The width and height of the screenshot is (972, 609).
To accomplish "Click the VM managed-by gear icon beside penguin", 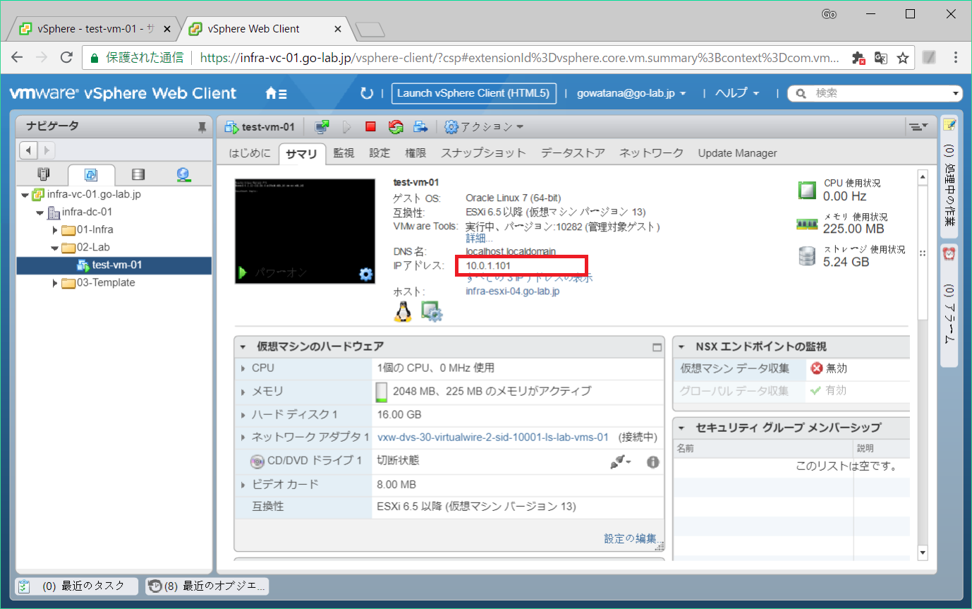I will click(x=431, y=311).
